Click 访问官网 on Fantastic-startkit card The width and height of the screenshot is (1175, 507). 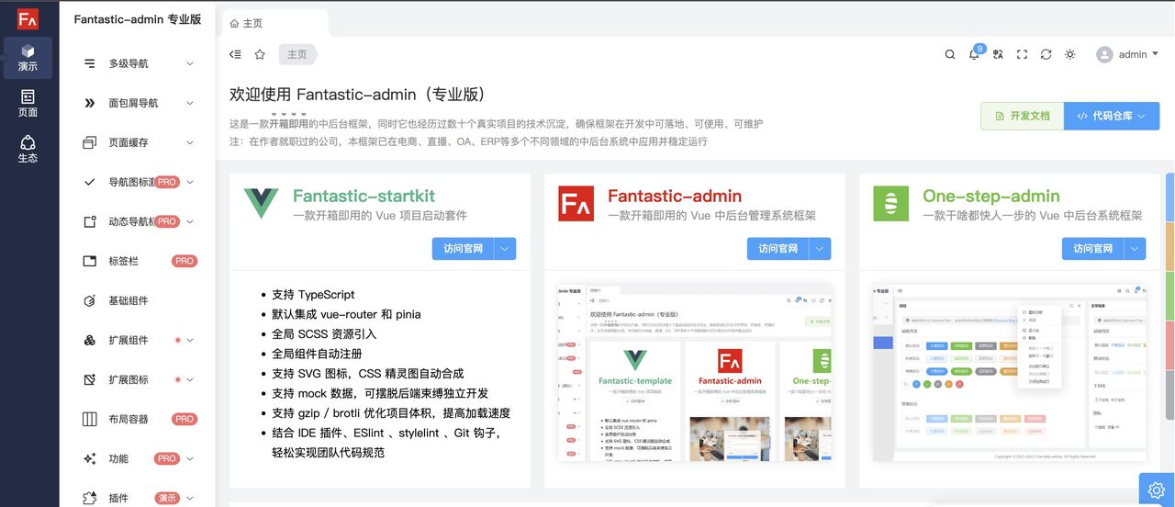coord(463,248)
